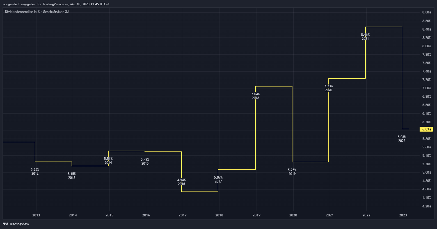Select the 5.25% 2012 data label

pyautogui.click(x=35, y=172)
